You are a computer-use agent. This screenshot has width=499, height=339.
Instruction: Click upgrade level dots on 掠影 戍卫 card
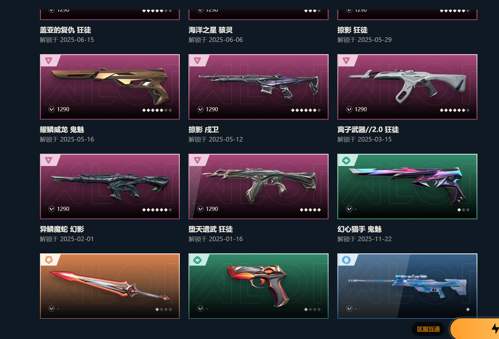pos(306,110)
